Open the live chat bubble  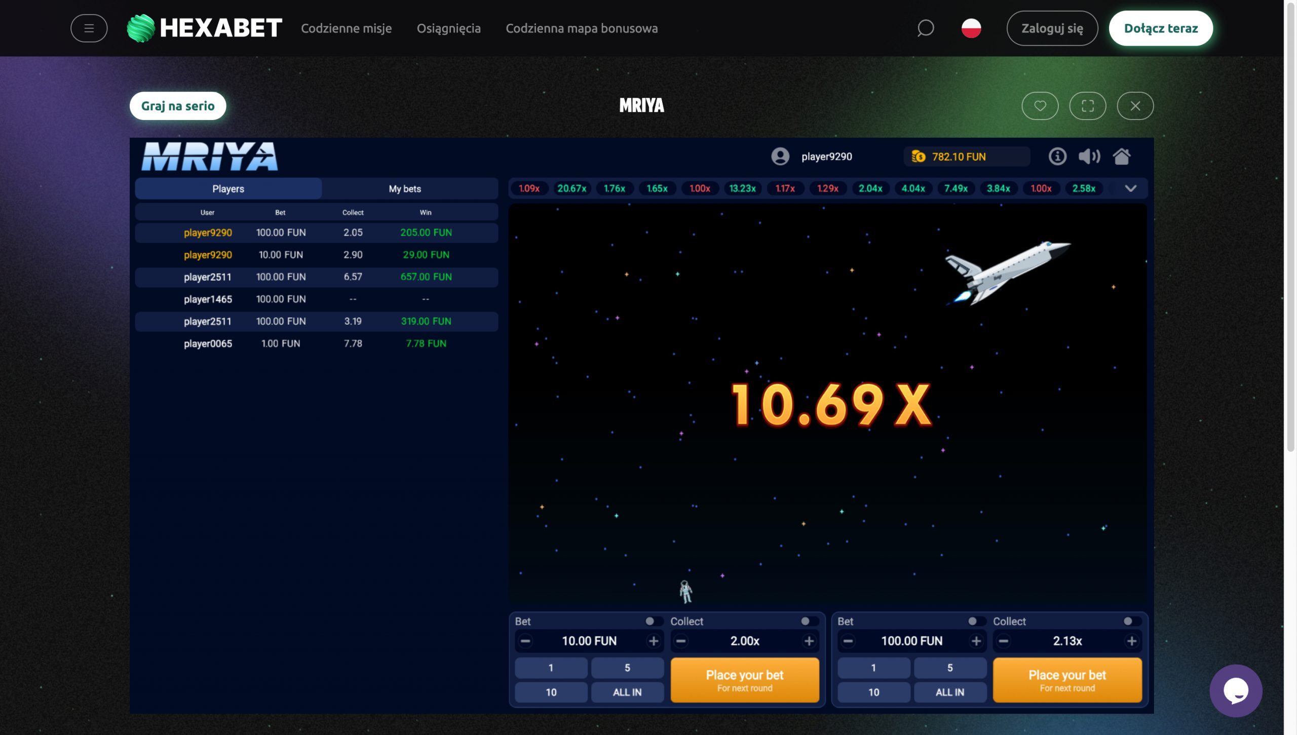coord(1235,690)
